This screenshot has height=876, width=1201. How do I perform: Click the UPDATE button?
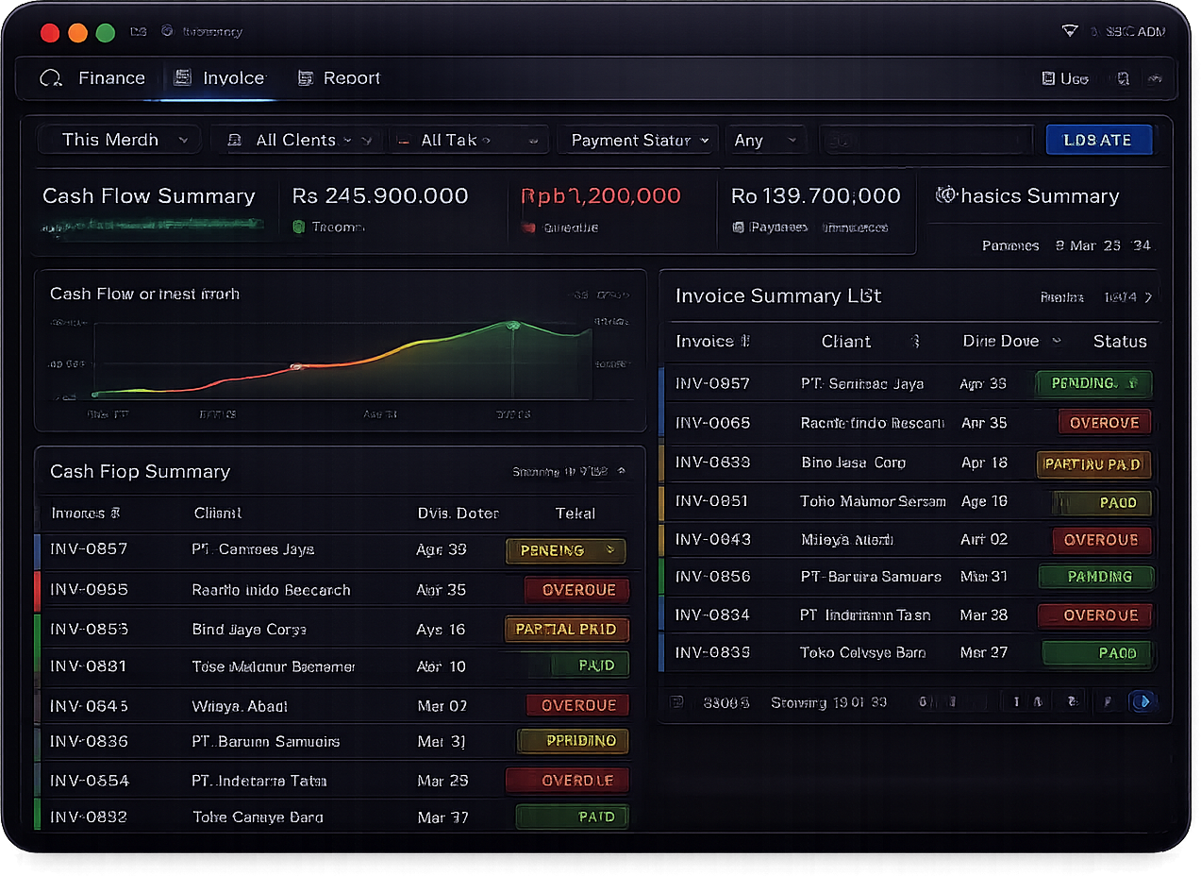(1098, 139)
